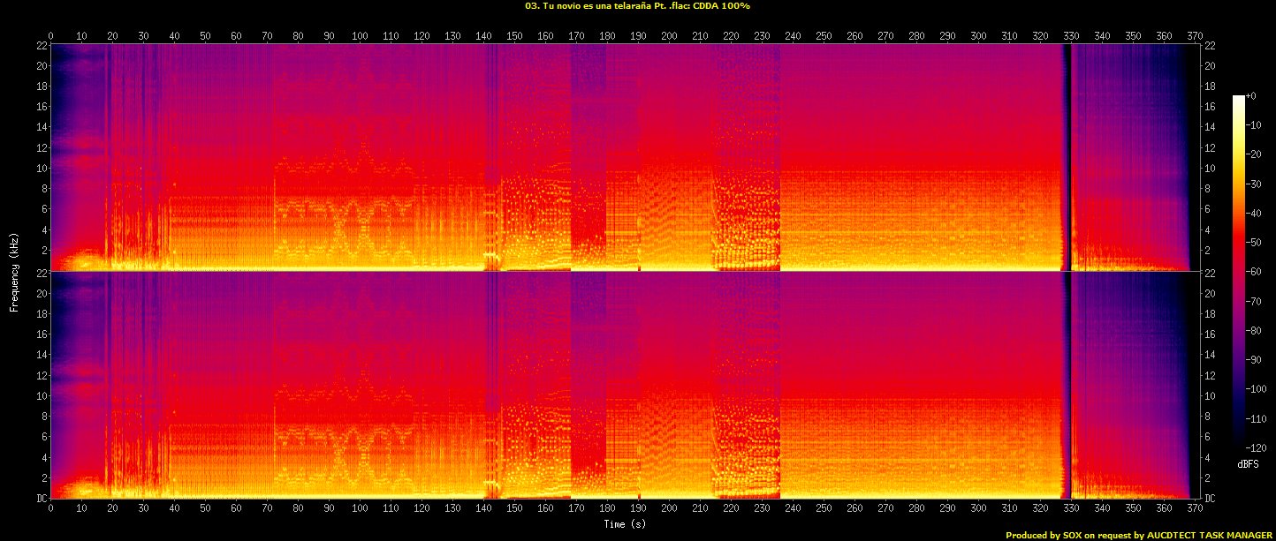Click the 'Frequency (kHz)' axis label

pos(14,271)
